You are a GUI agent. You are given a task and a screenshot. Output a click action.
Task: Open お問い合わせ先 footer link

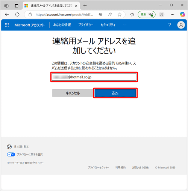pyautogui.click(x=140, y=167)
